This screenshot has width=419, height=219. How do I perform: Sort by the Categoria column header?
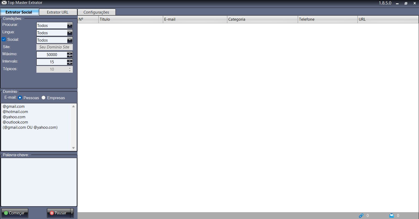(x=262, y=19)
